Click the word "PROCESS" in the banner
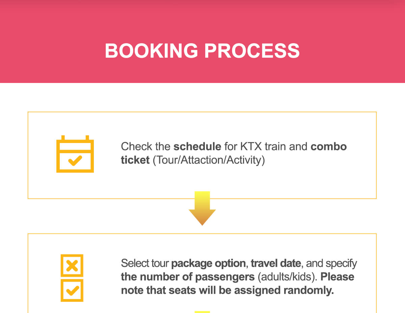This screenshot has width=405, height=313. pos(252,51)
